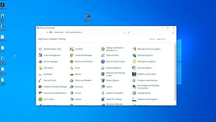Click the Back navigation arrow
Viewport: 216px width, 122px height.
(38, 33)
